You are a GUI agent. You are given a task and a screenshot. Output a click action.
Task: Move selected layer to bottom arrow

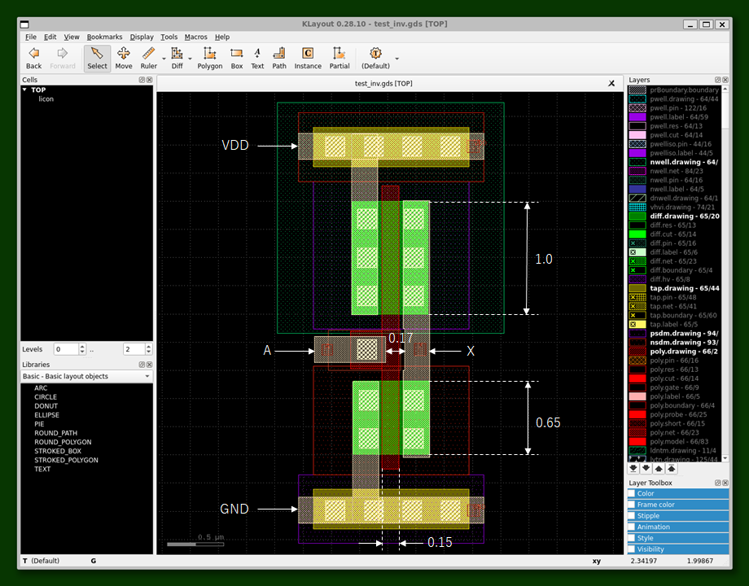(633, 469)
